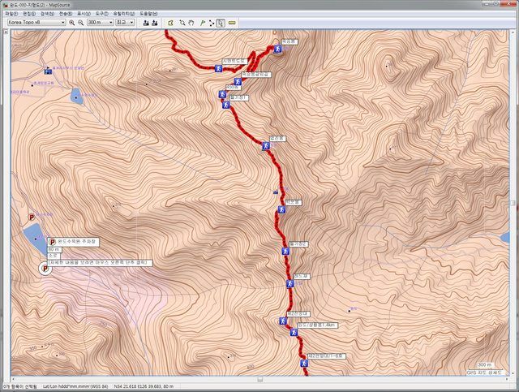519x392 pixels.
Task: Click the parking P symbol north of the reservoir
Action: 32,218
